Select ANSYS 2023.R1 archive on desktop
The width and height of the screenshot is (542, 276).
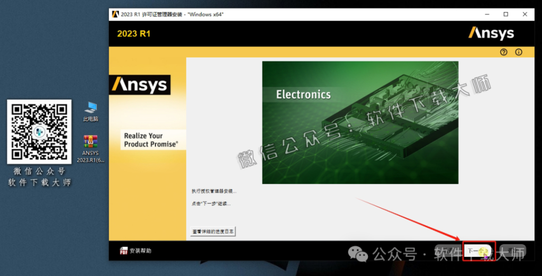[x=91, y=149]
